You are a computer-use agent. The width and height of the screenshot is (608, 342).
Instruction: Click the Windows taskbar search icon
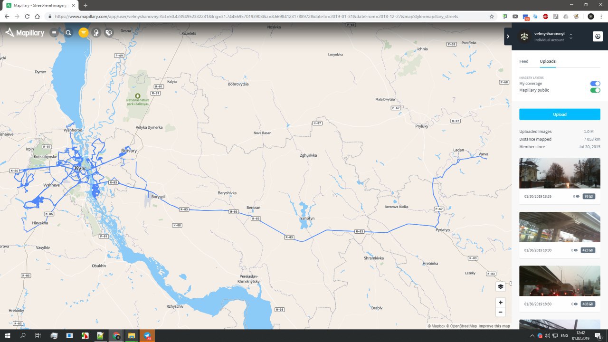(23, 335)
